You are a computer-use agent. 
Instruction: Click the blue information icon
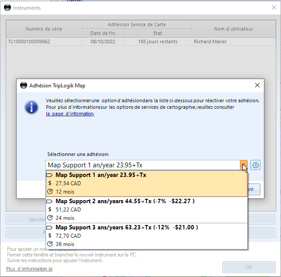point(32,107)
